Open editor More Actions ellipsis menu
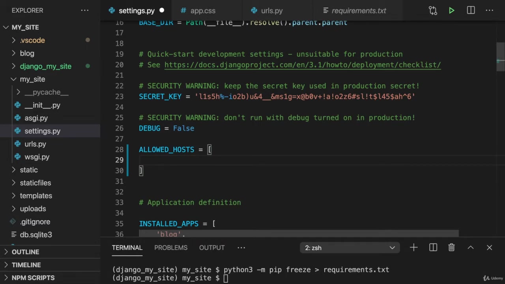505x284 pixels. pyautogui.click(x=489, y=11)
